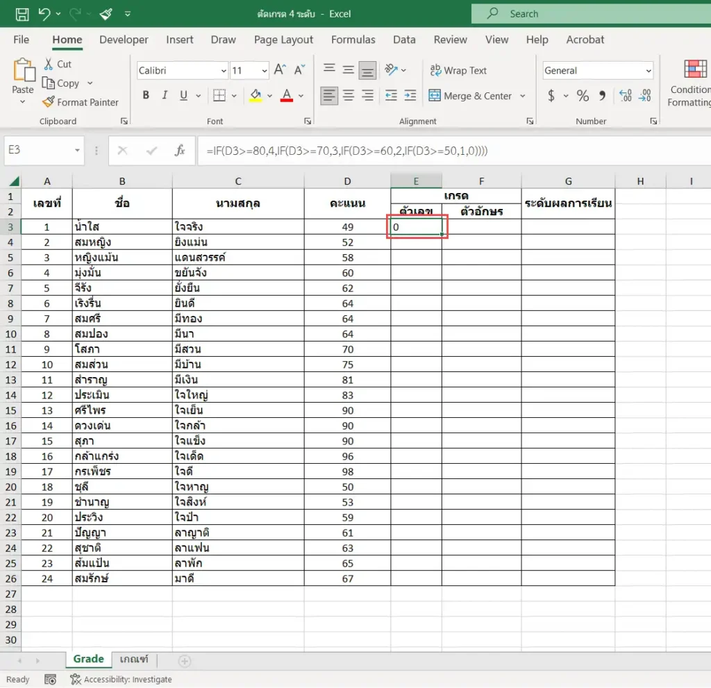The image size is (711, 688).
Task: Open the undo history dropdown arrow
Action: click(x=58, y=14)
